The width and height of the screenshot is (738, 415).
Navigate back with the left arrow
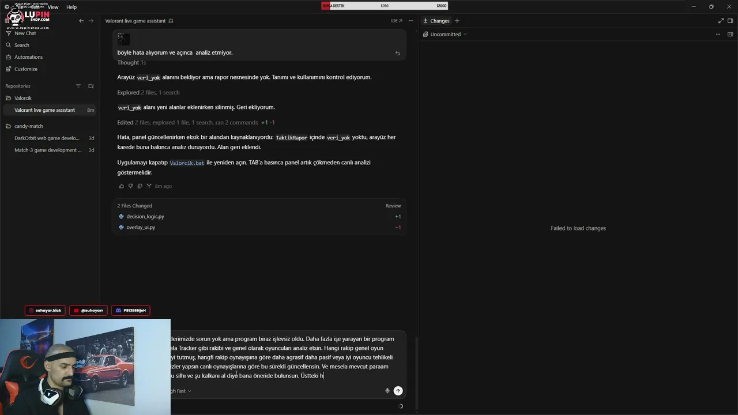(81, 21)
